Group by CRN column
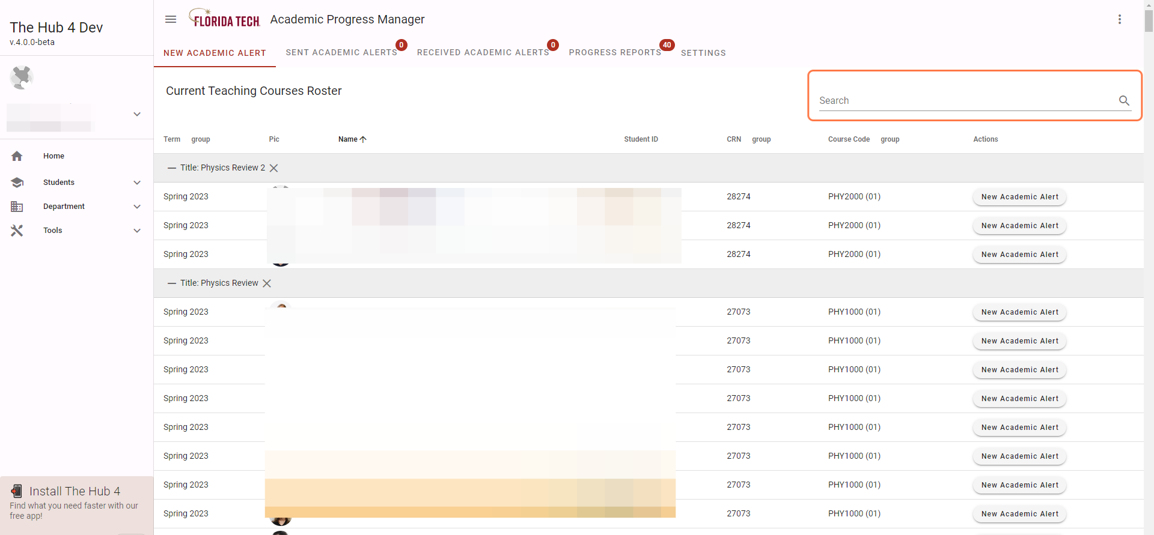This screenshot has height=535, width=1154. tap(761, 139)
